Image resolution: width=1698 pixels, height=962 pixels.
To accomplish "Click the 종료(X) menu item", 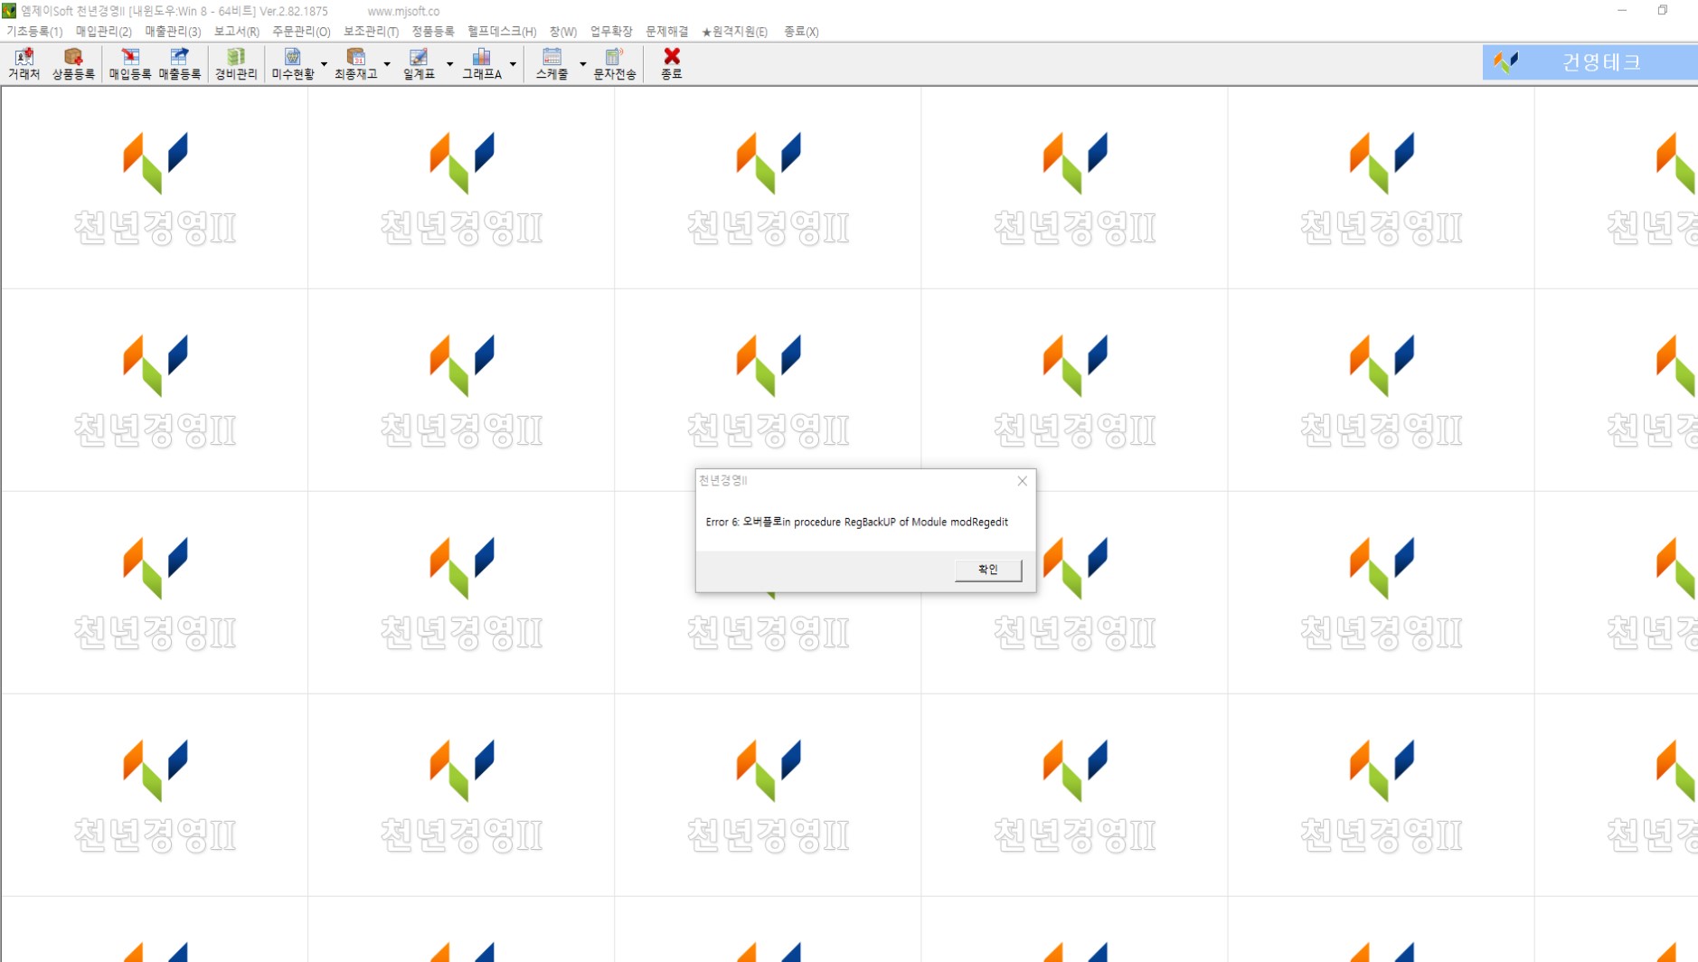I will (x=801, y=32).
